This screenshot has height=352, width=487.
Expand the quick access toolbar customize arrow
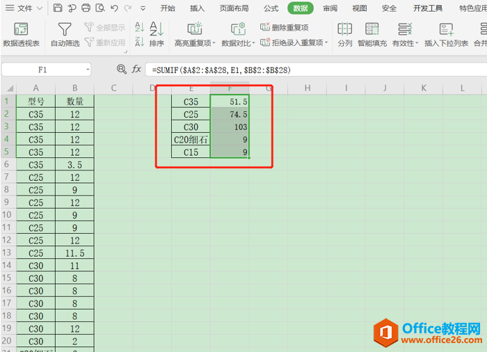[143, 8]
